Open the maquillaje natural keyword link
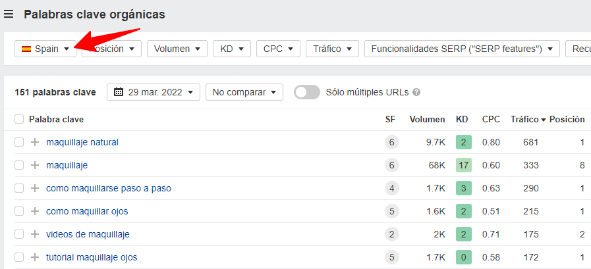 pos(82,142)
